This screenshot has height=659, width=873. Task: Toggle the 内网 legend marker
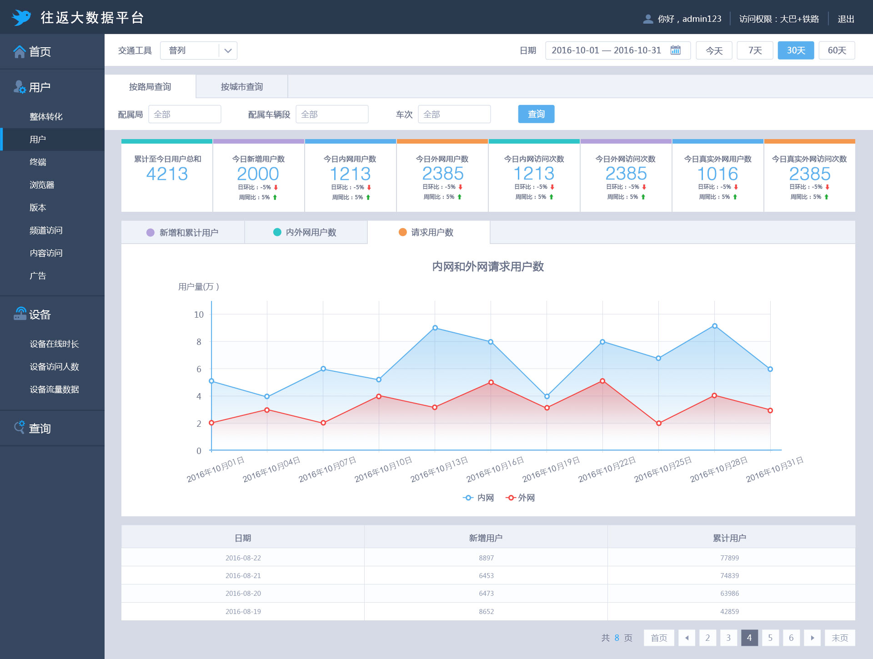468,498
